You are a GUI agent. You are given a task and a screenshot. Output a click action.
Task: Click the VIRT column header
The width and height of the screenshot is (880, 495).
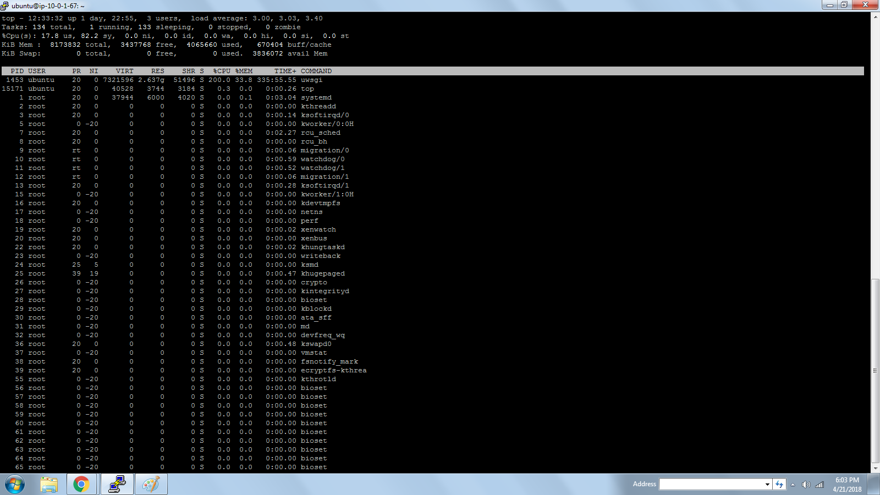[125, 71]
